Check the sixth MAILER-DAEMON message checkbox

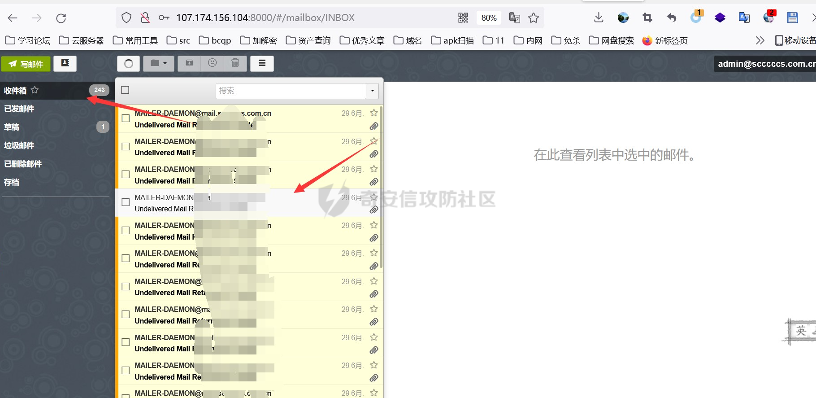pyautogui.click(x=126, y=258)
